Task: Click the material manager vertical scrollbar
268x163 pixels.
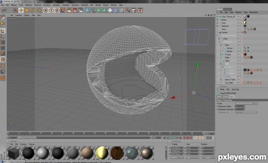Action: pyautogui.click(x=166, y=153)
